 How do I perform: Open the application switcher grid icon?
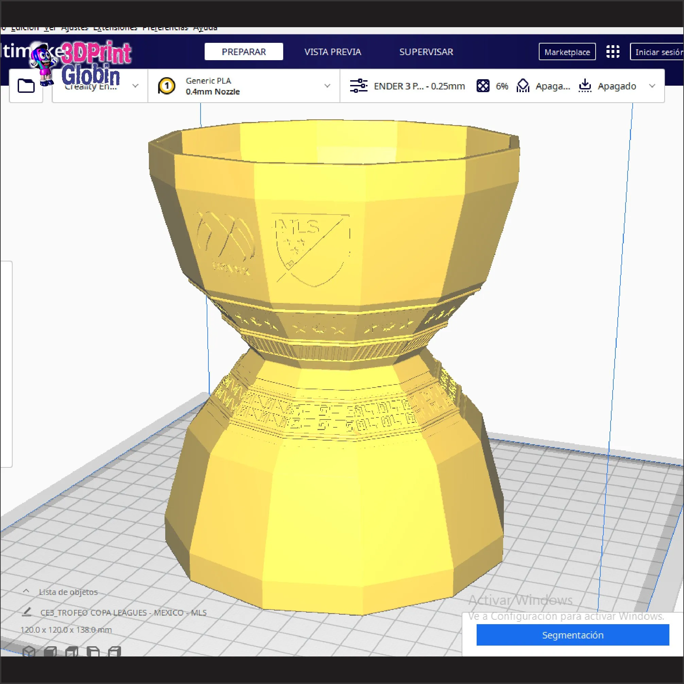613,52
